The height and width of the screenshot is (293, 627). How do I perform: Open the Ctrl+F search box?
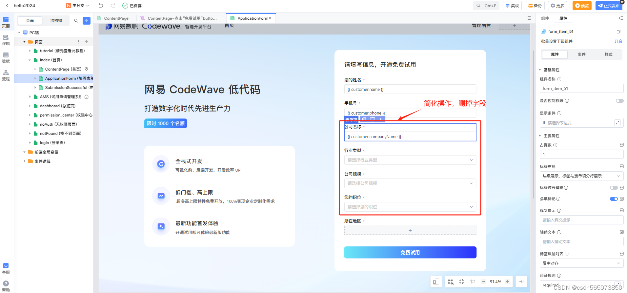coord(486,6)
